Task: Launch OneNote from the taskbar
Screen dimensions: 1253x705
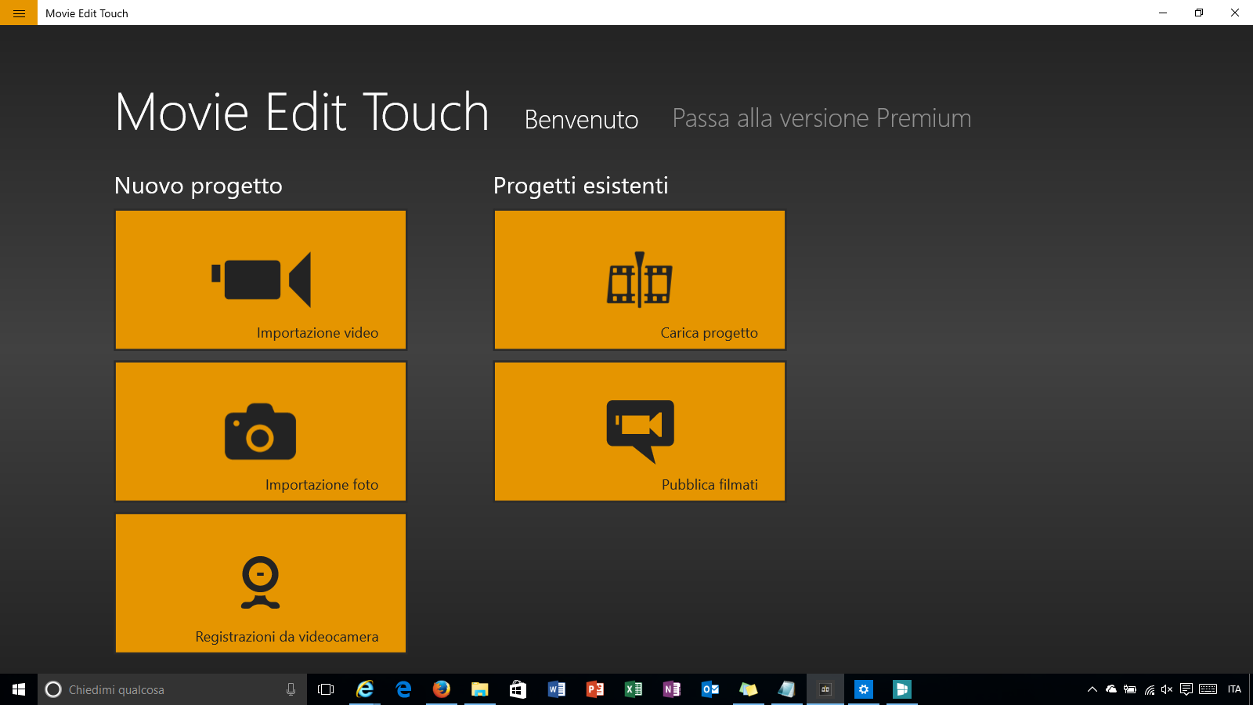Action: [672, 689]
